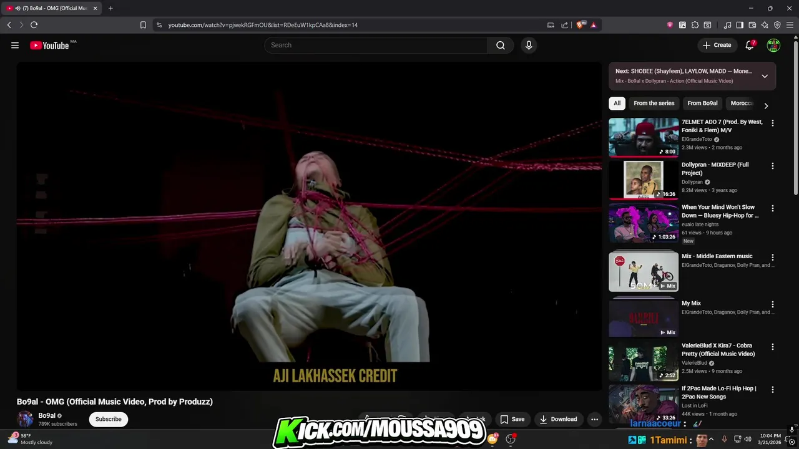Click the address bar URL

click(x=263, y=25)
